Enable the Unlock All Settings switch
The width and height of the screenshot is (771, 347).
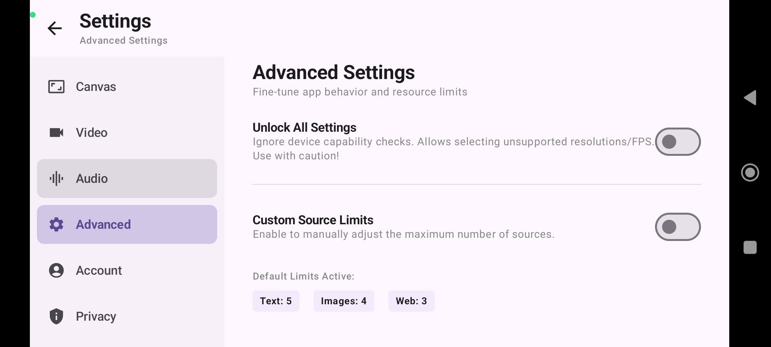(678, 142)
